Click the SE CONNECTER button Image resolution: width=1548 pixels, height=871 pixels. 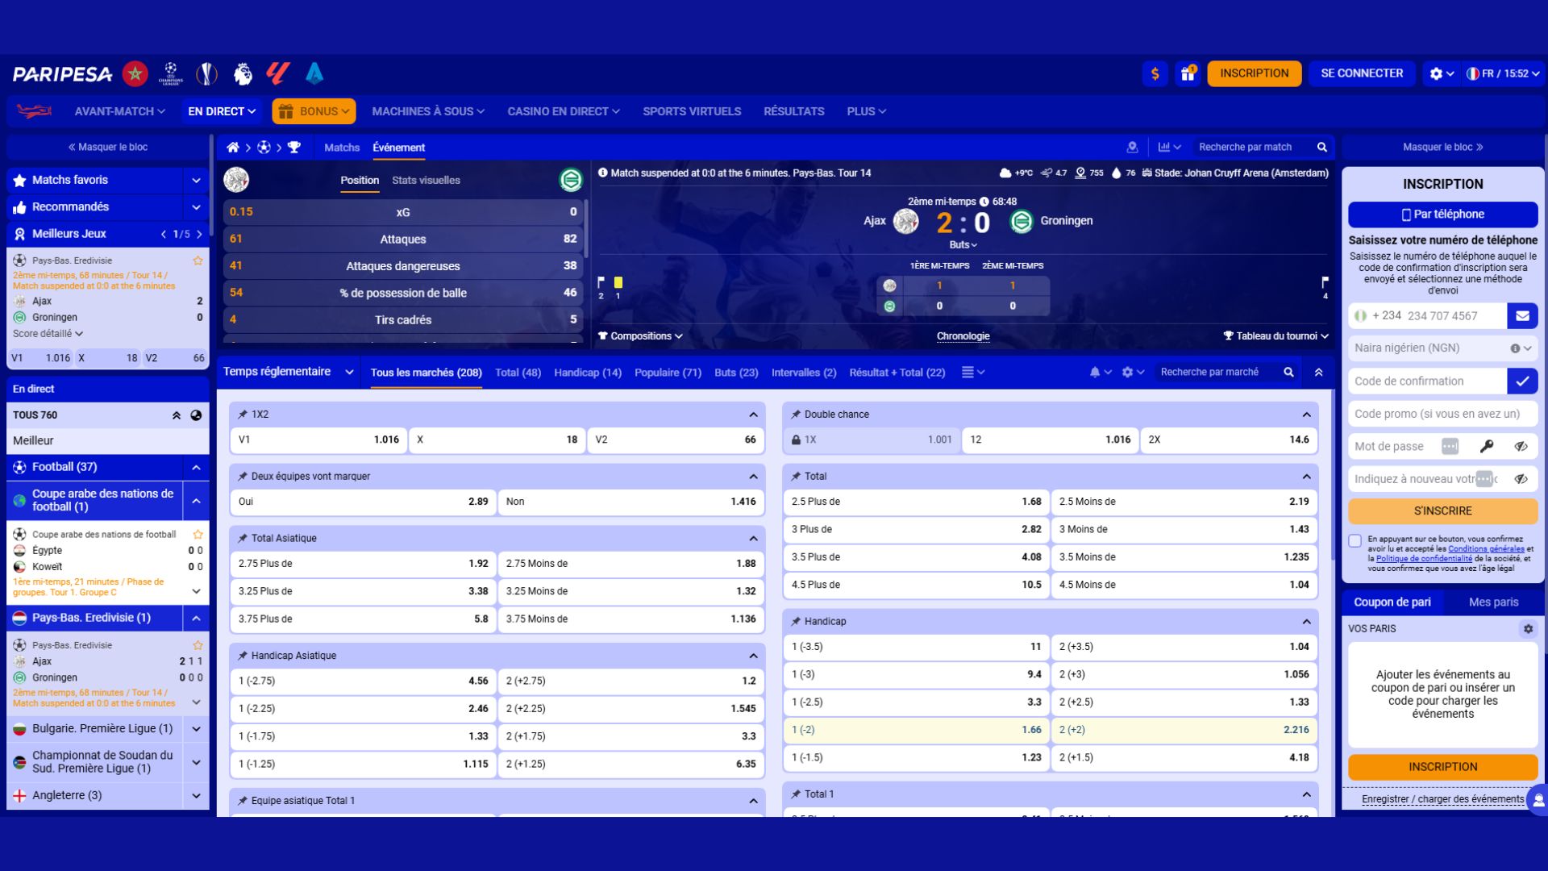[1361, 73]
